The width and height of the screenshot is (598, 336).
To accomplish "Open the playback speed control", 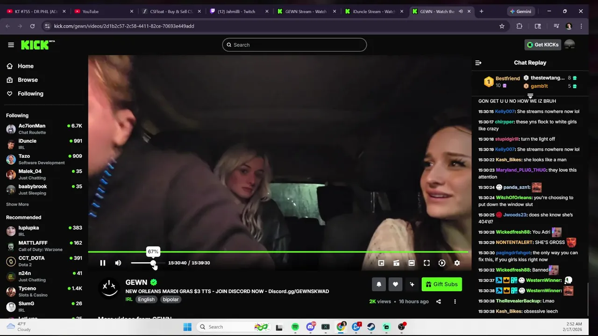I will click(x=442, y=263).
